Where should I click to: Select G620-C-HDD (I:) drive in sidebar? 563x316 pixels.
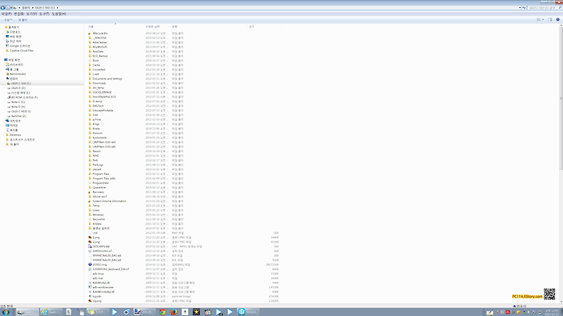[21, 112]
